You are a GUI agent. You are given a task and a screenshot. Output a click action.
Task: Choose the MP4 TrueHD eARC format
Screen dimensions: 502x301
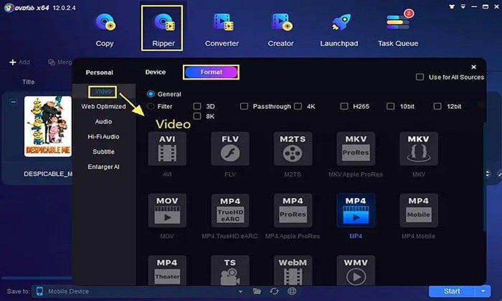point(230,210)
